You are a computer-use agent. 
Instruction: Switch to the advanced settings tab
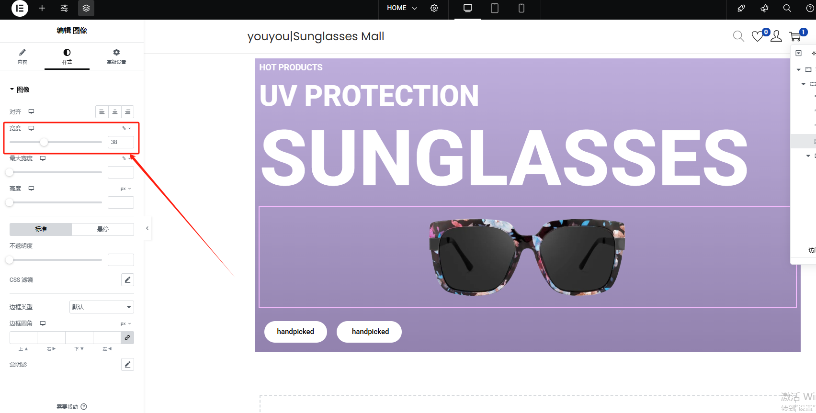(x=116, y=56)
